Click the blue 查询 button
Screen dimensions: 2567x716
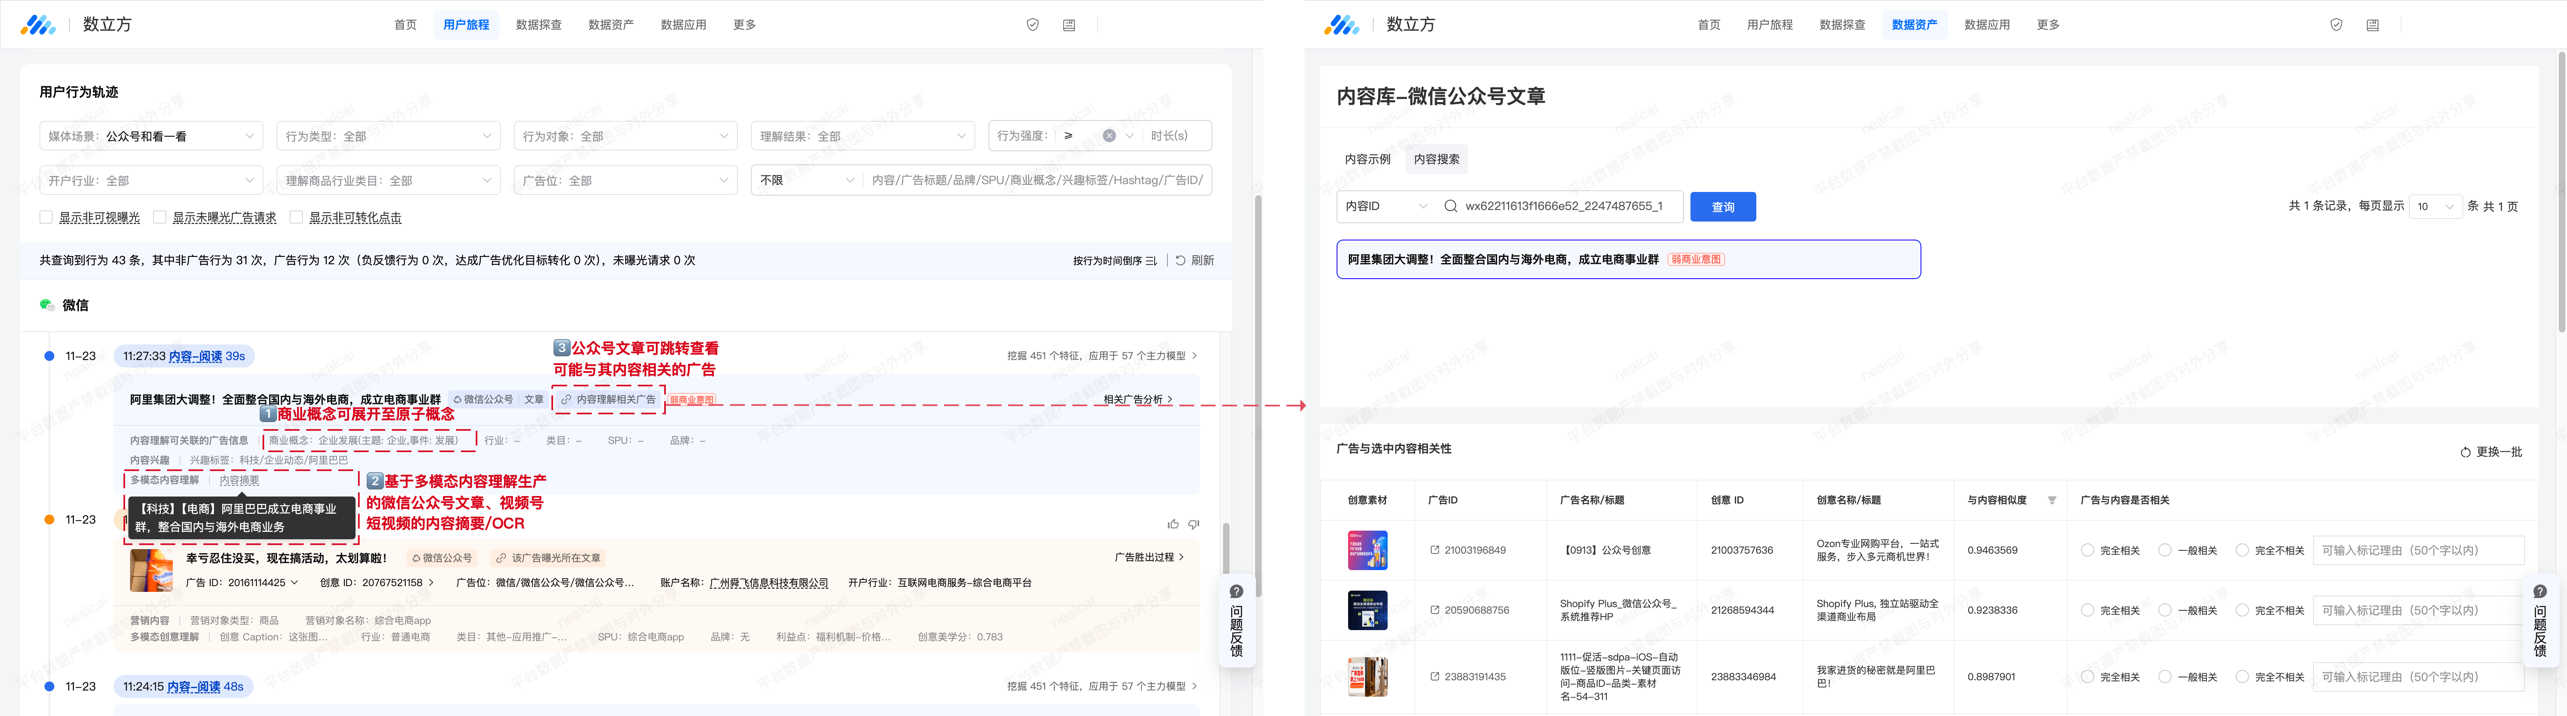[1723, 207]
